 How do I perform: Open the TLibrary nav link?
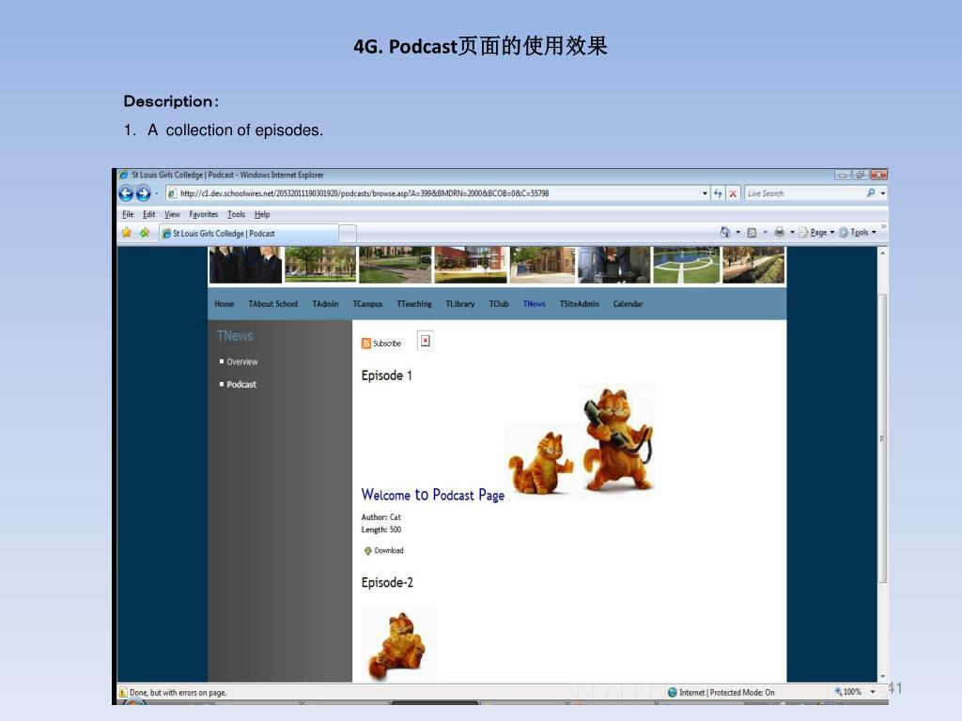click(x=460, y=304)
